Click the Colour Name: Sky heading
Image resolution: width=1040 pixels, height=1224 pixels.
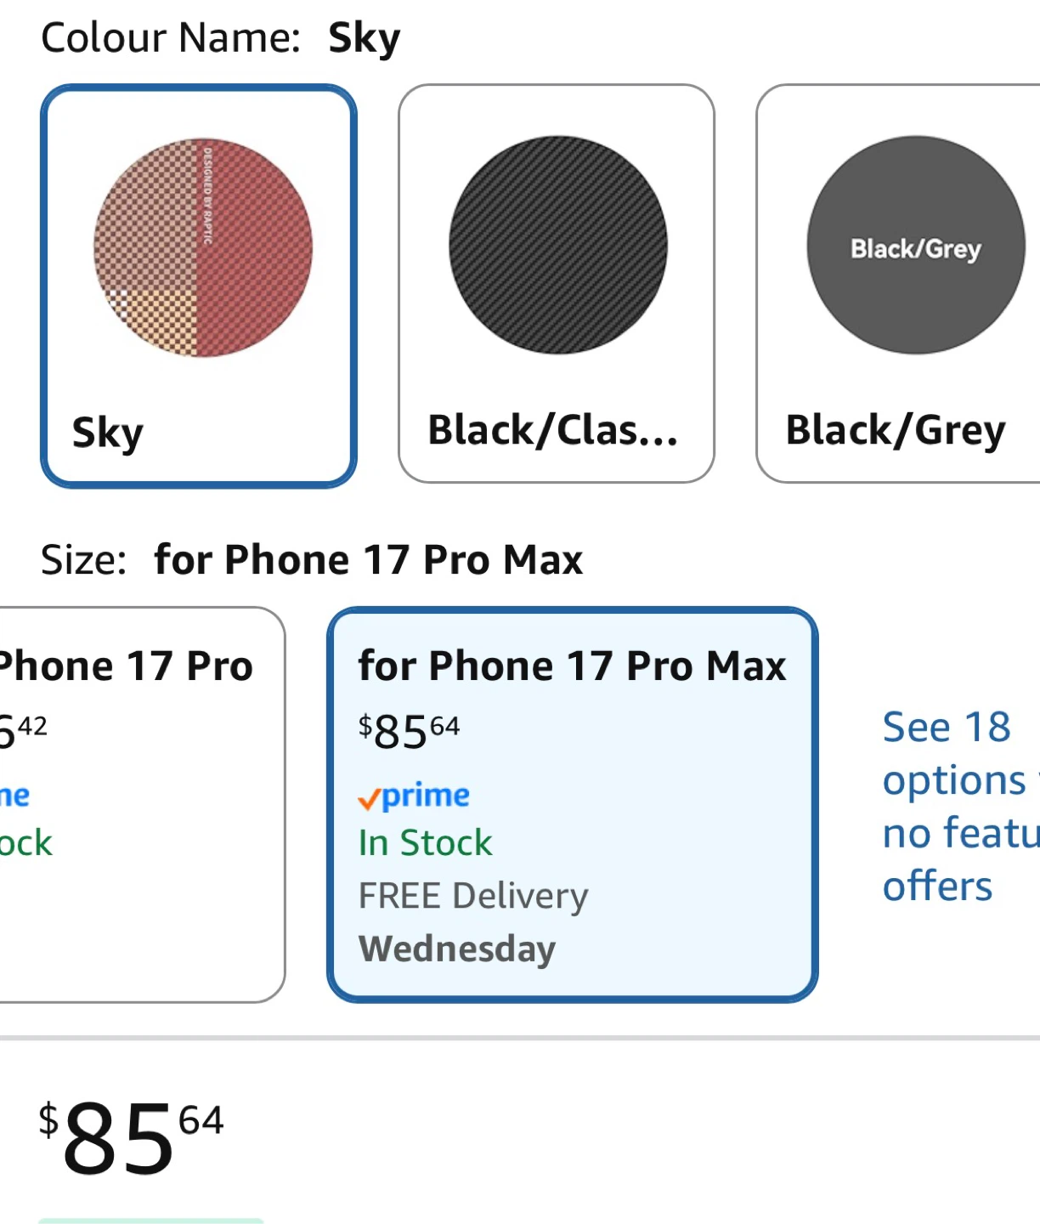220,38
